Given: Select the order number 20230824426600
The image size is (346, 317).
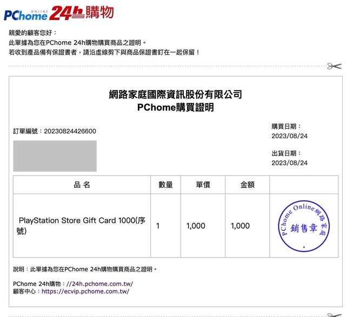Looking at the screenshot, I should point(70,131).
